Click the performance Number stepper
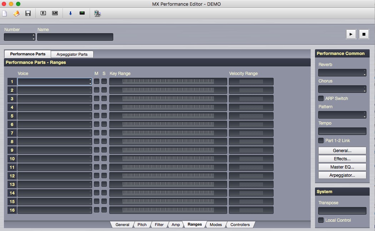The image size is (375, 231). tap(34, 37)
